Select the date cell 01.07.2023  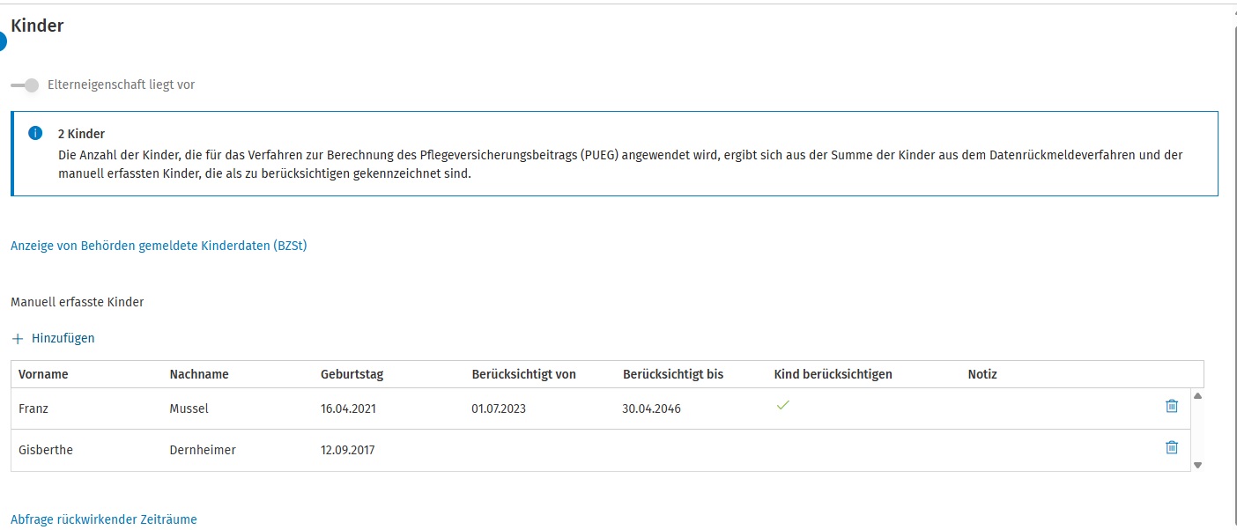click(500, 409)
